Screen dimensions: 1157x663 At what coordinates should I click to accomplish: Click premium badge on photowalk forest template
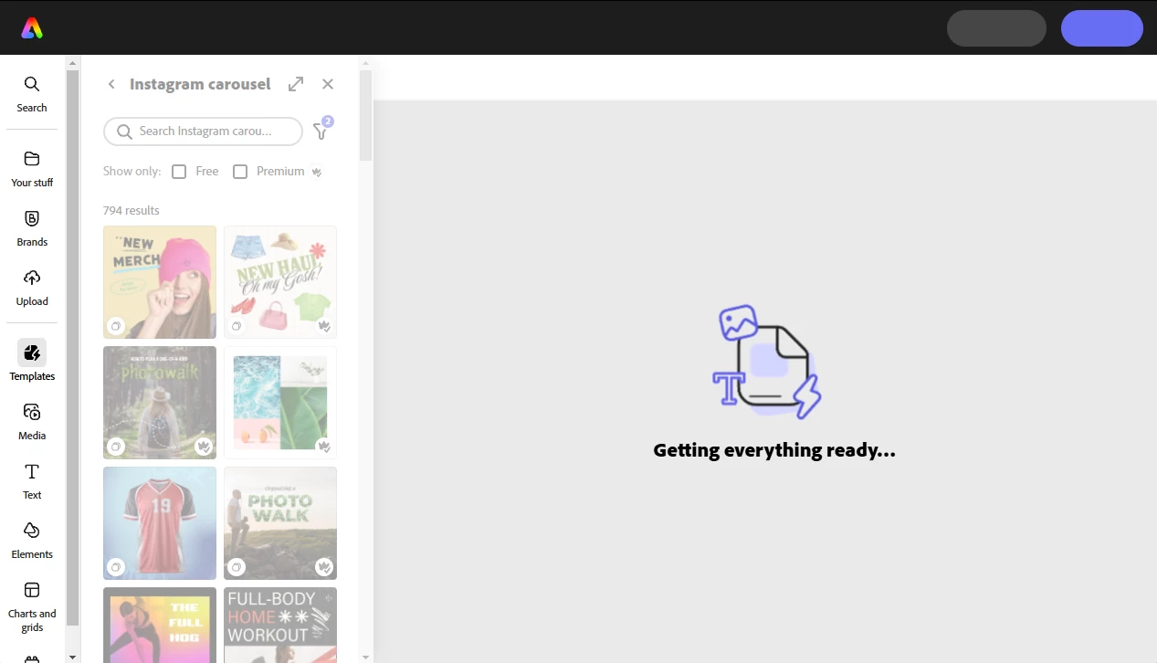[203, 447]
